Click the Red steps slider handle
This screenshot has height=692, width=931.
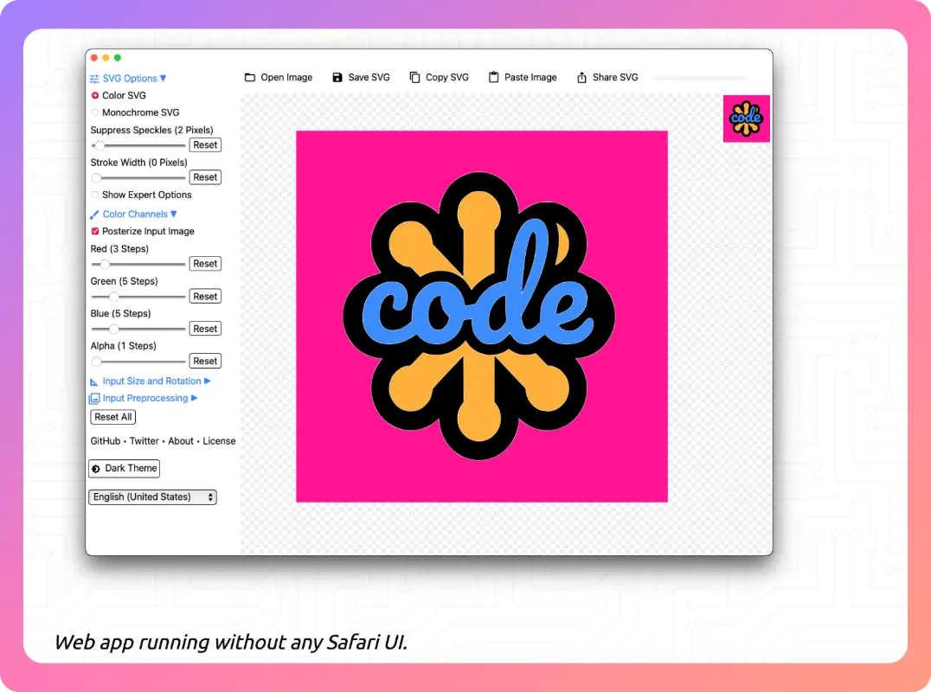click(x=106, y=264)
